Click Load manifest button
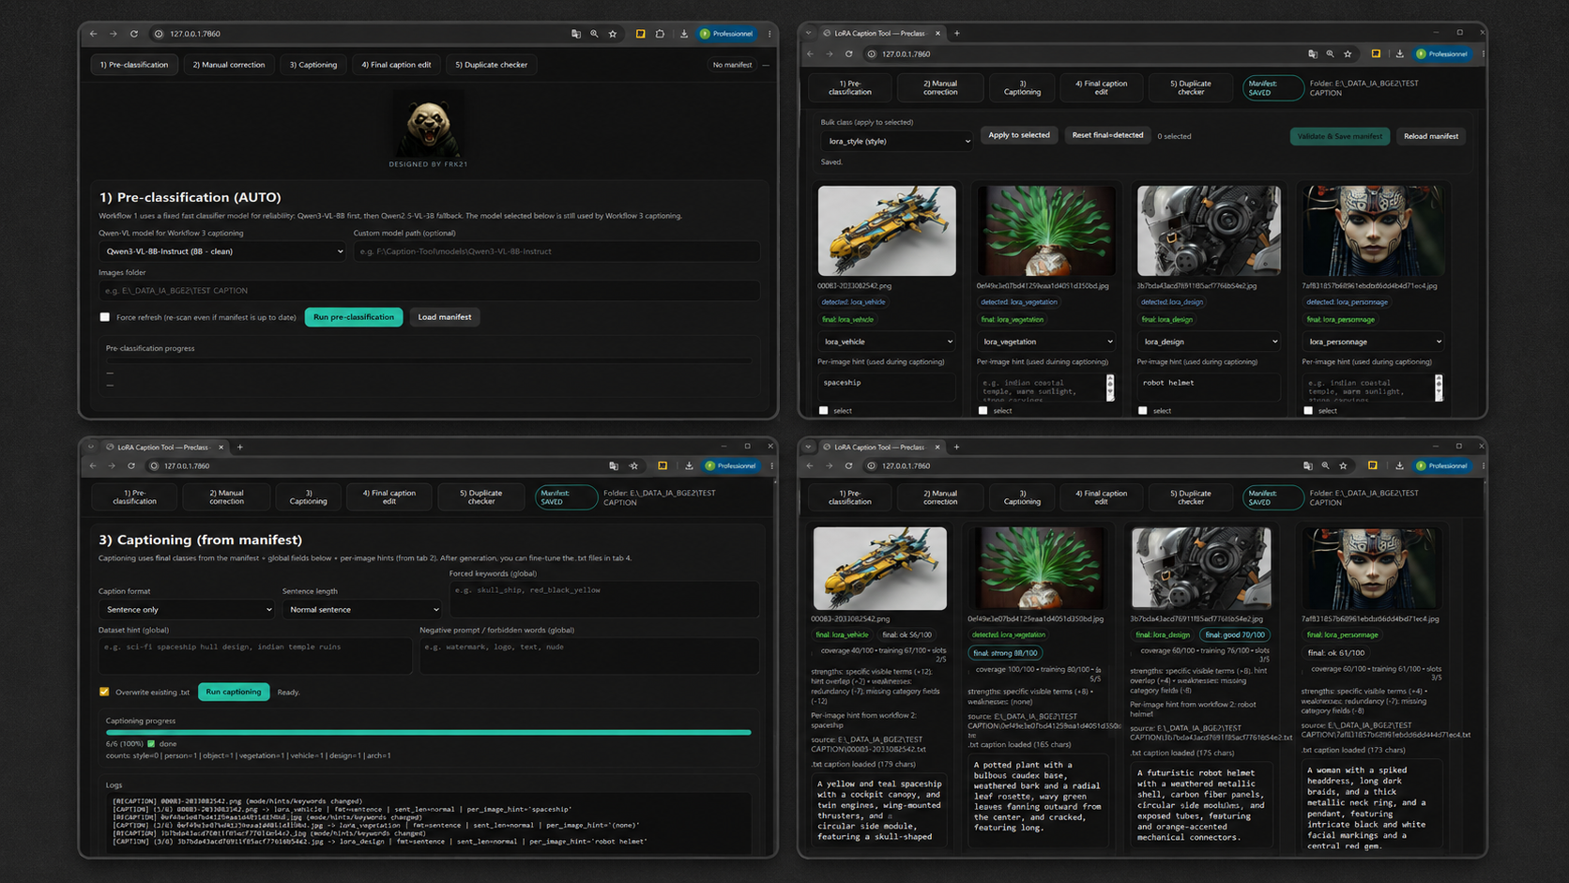The height and width of the screenshot is (883, 1569). [x=445, y=317]
